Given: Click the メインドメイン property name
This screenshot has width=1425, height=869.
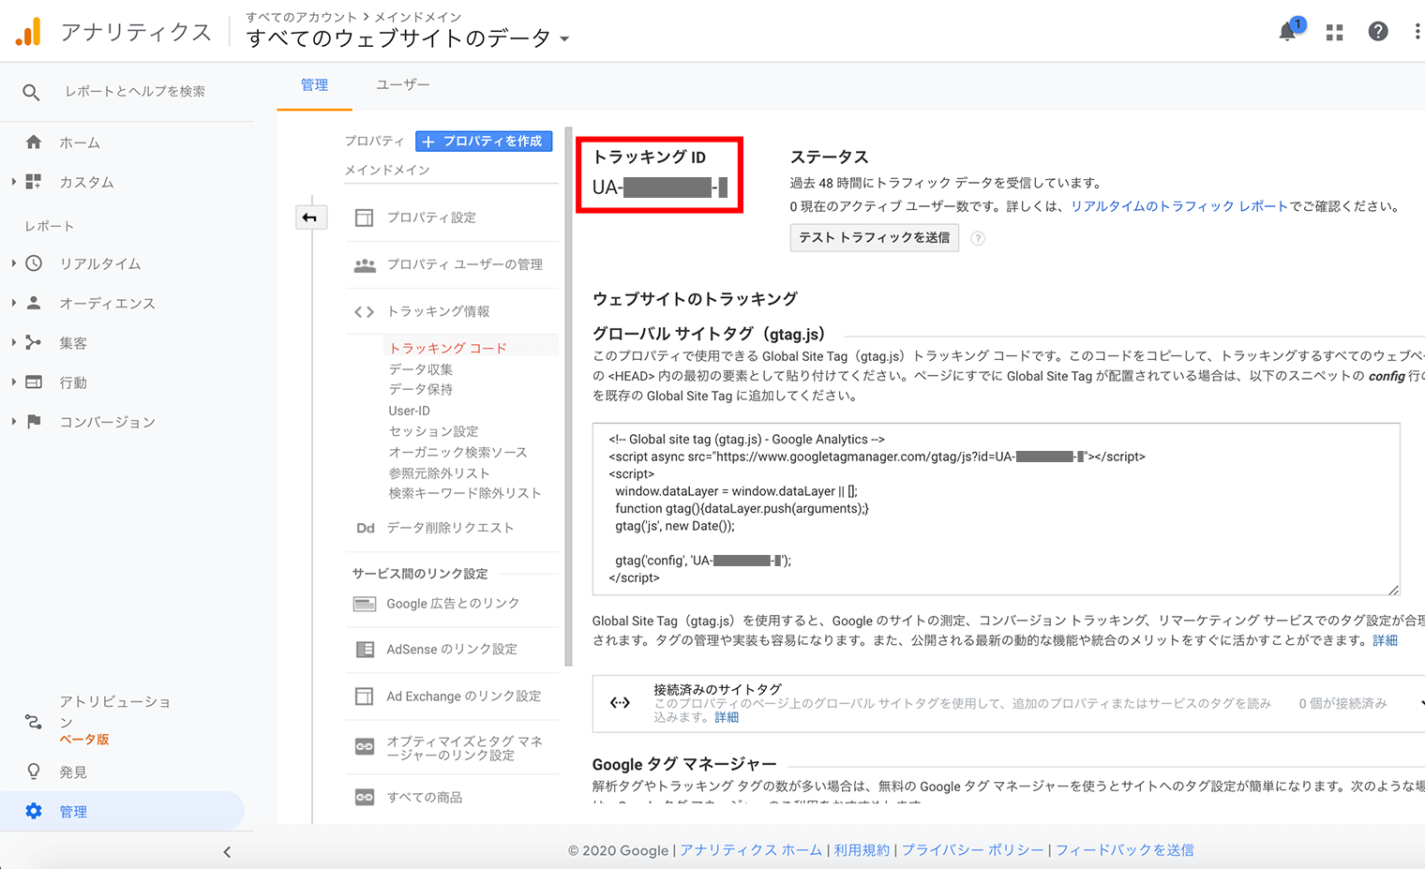Looking at the screenshot, I should pyautogui.click(x=386, y=170).
